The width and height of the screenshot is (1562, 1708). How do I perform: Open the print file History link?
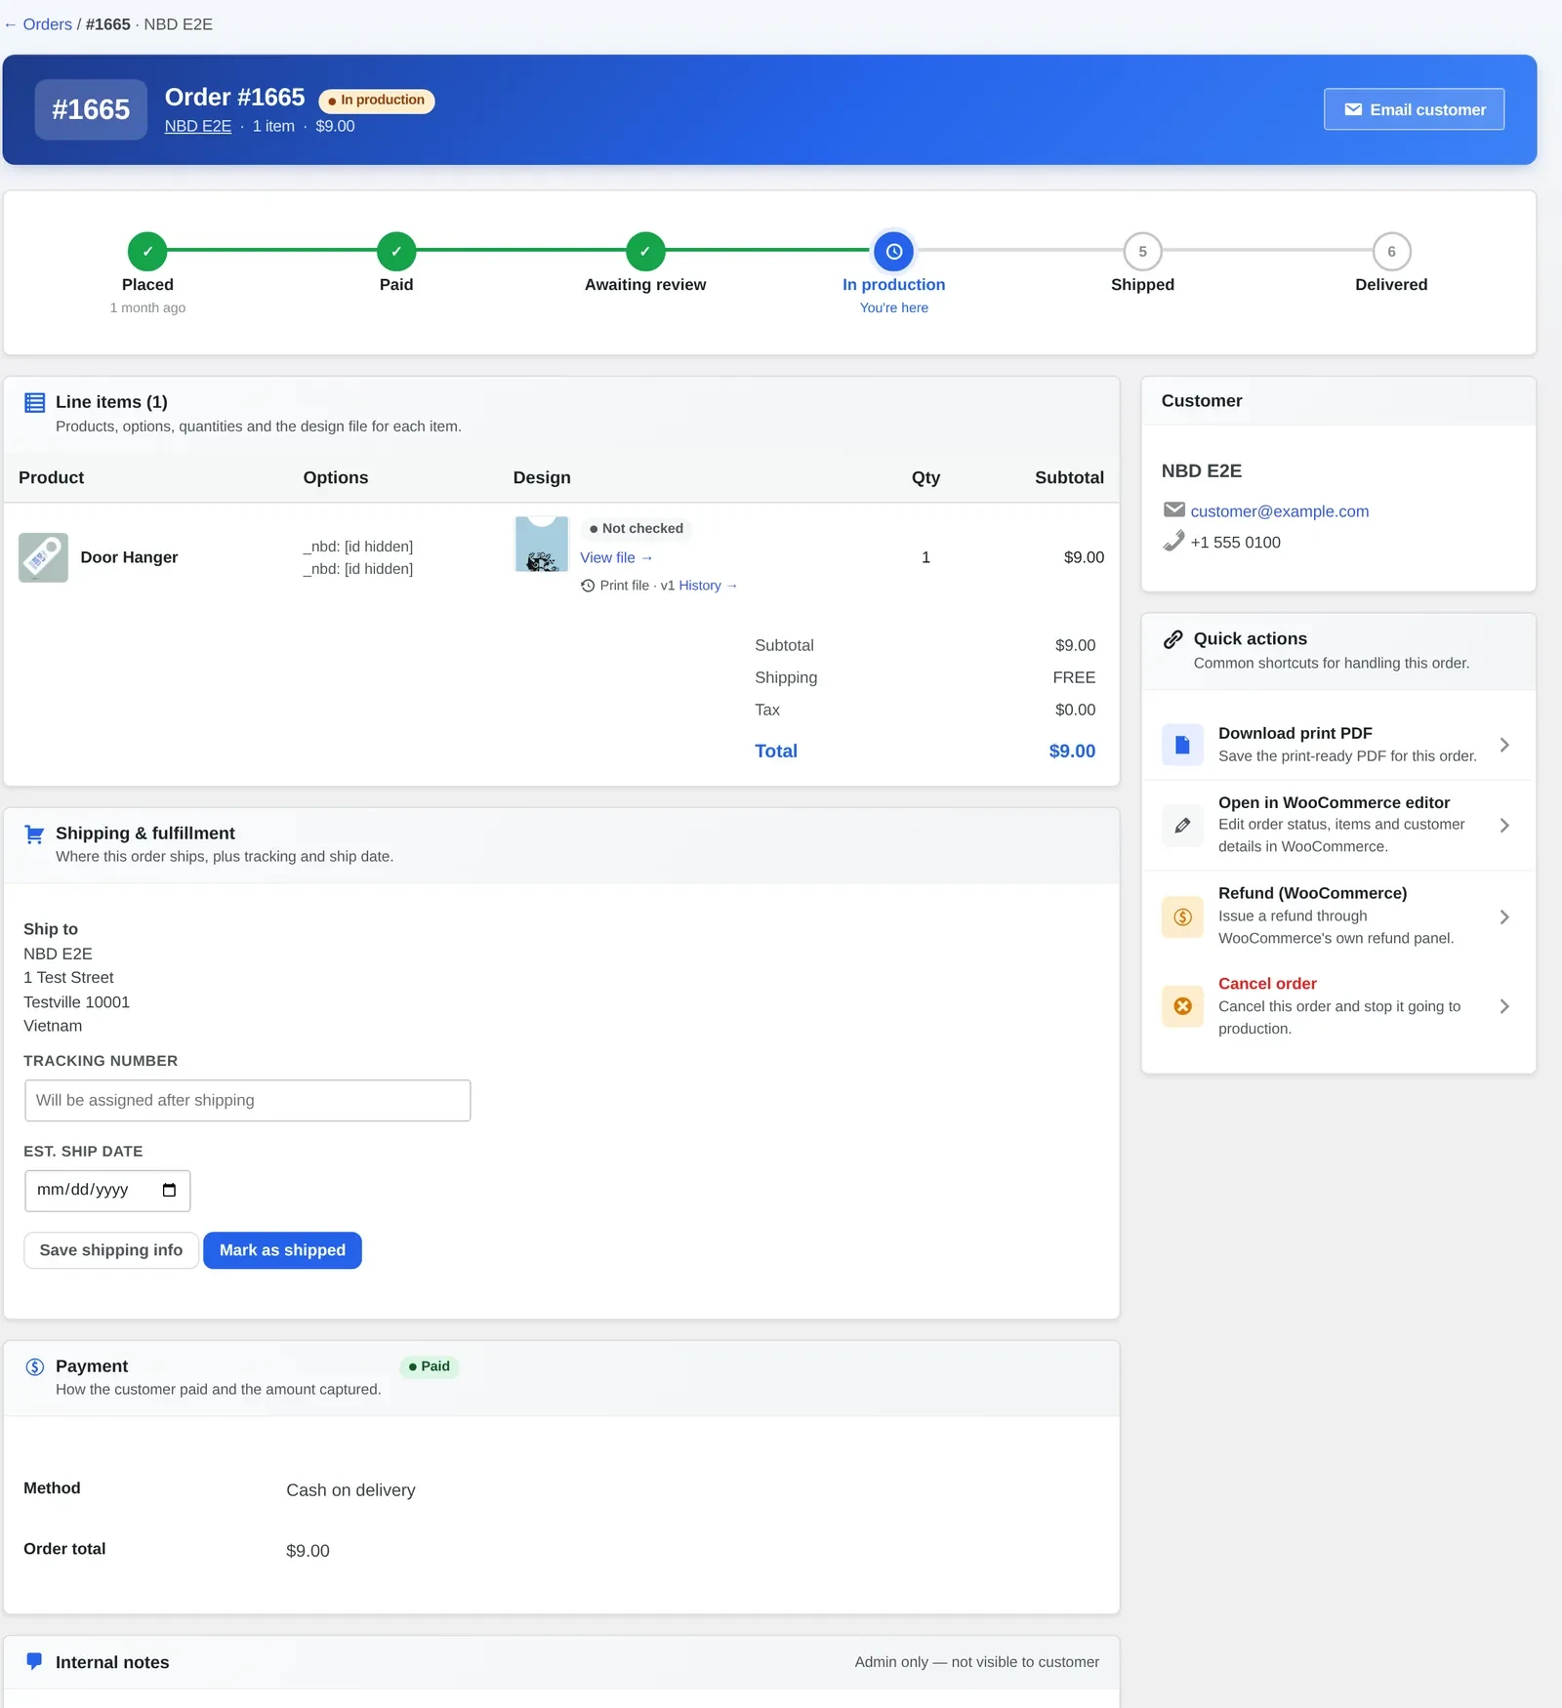(x=708, y=586)
